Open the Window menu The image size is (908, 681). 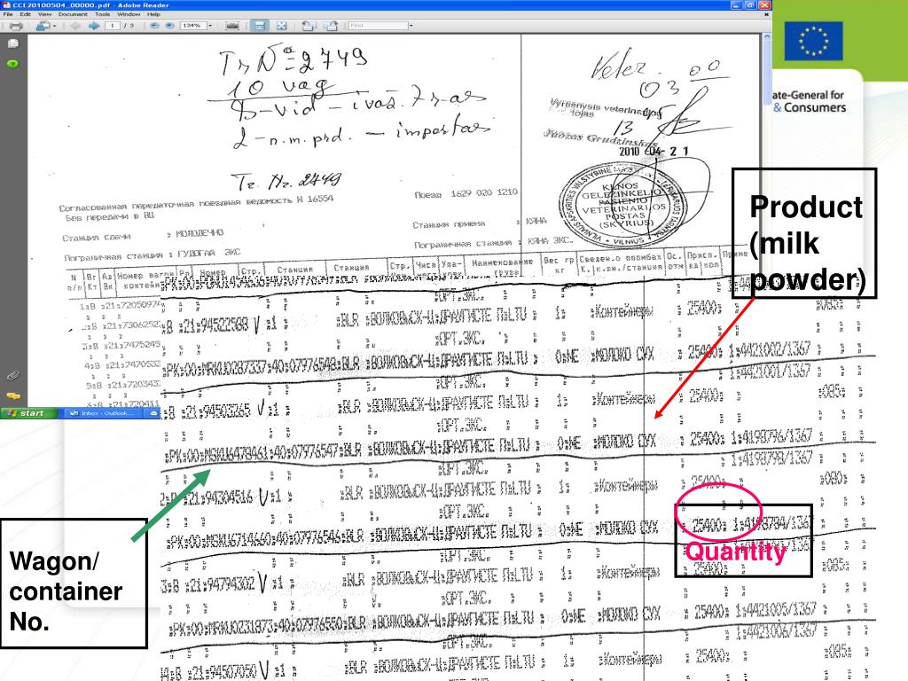point(129,14)
